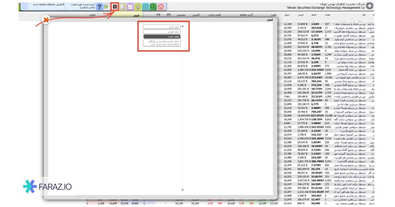The image size is (395, 207).
Task: Click the teal list view icon
Action: pyautogui.click(x=145, y=6)
